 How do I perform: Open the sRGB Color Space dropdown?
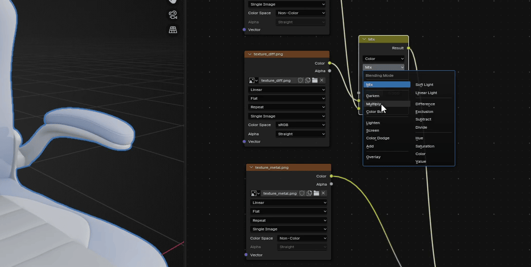coord(301,125)
